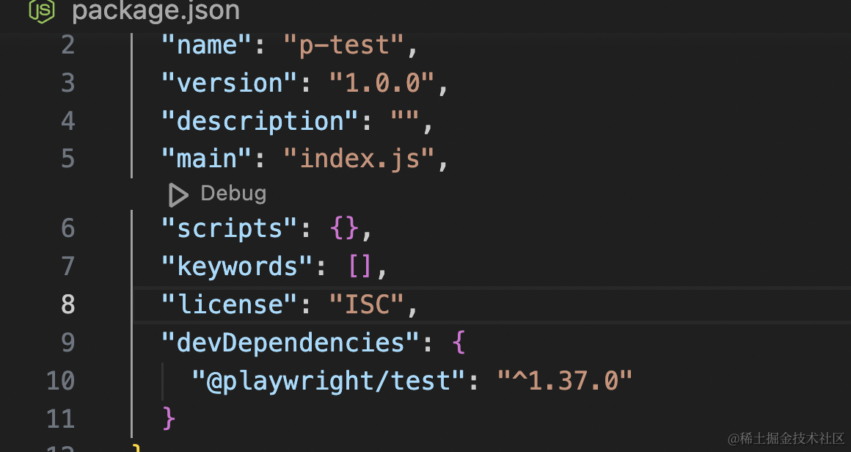The image size is (851, 452).
Task: Select line number 2 in gutter
Action: point(67,45)
